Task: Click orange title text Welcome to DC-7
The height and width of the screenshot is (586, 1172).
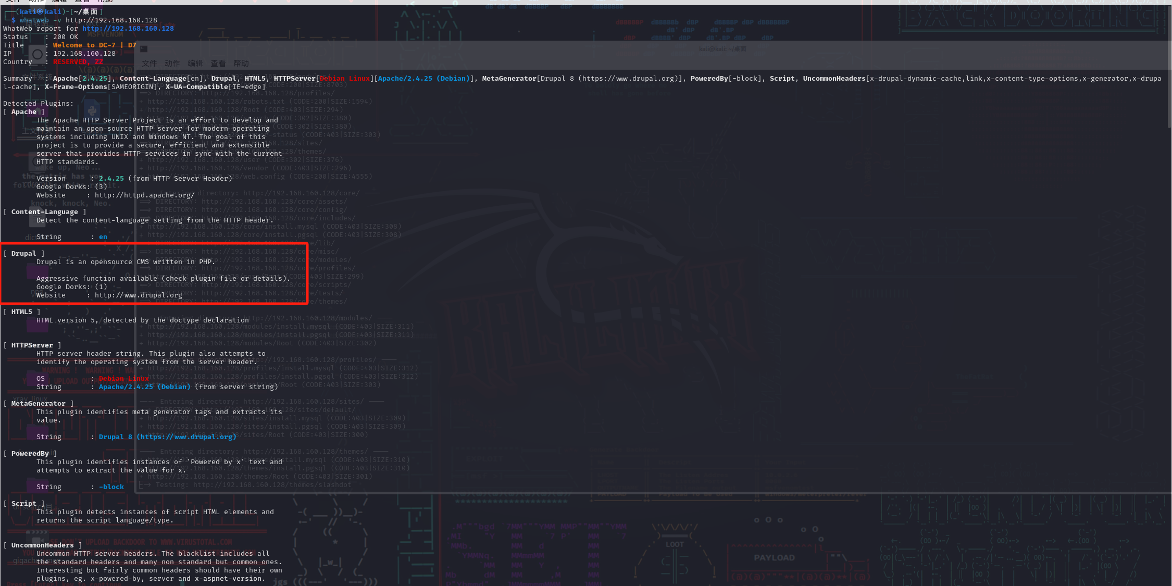Action: 84,45
